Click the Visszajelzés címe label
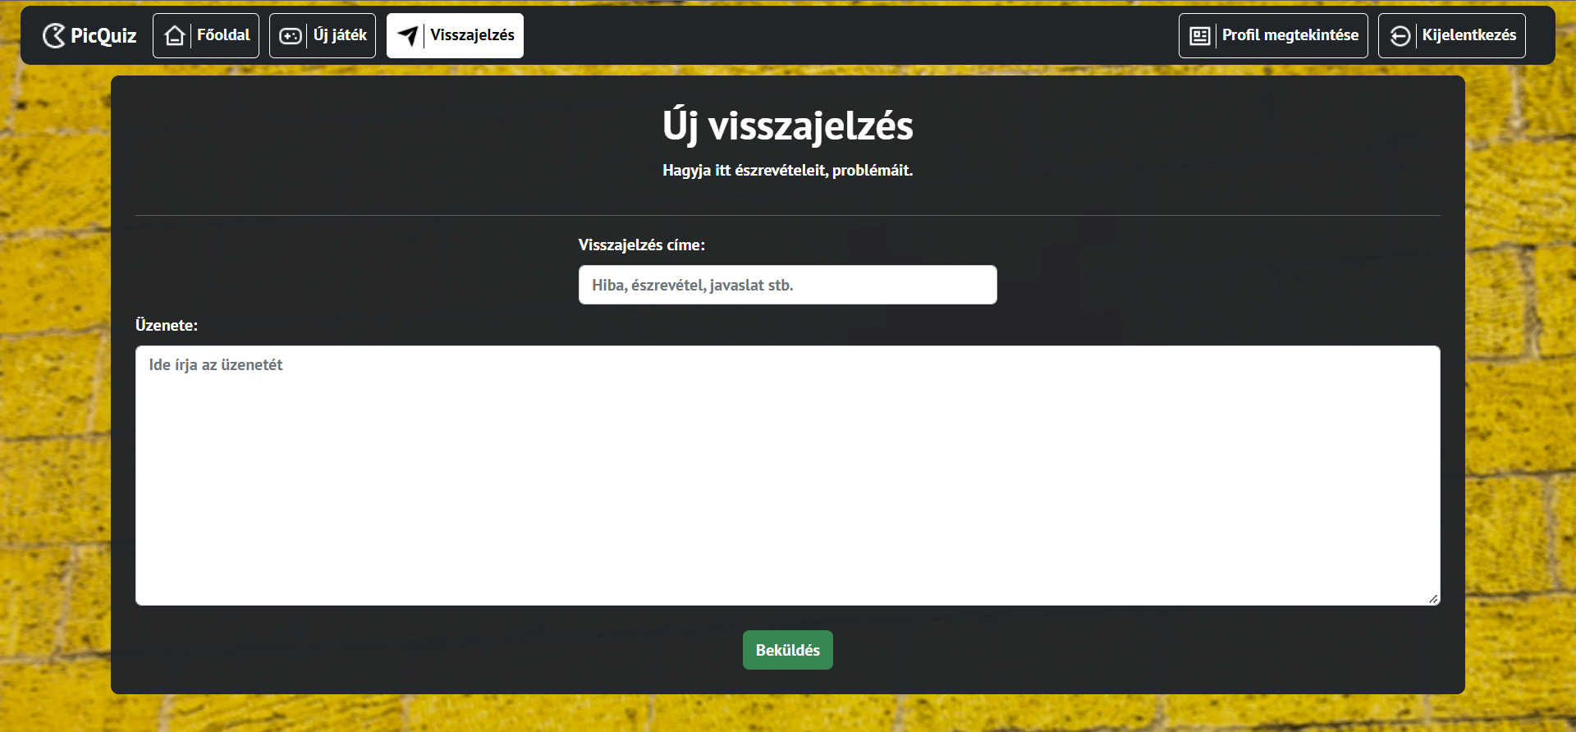This screenshot has height=732, width=1576. click(642, 245)
